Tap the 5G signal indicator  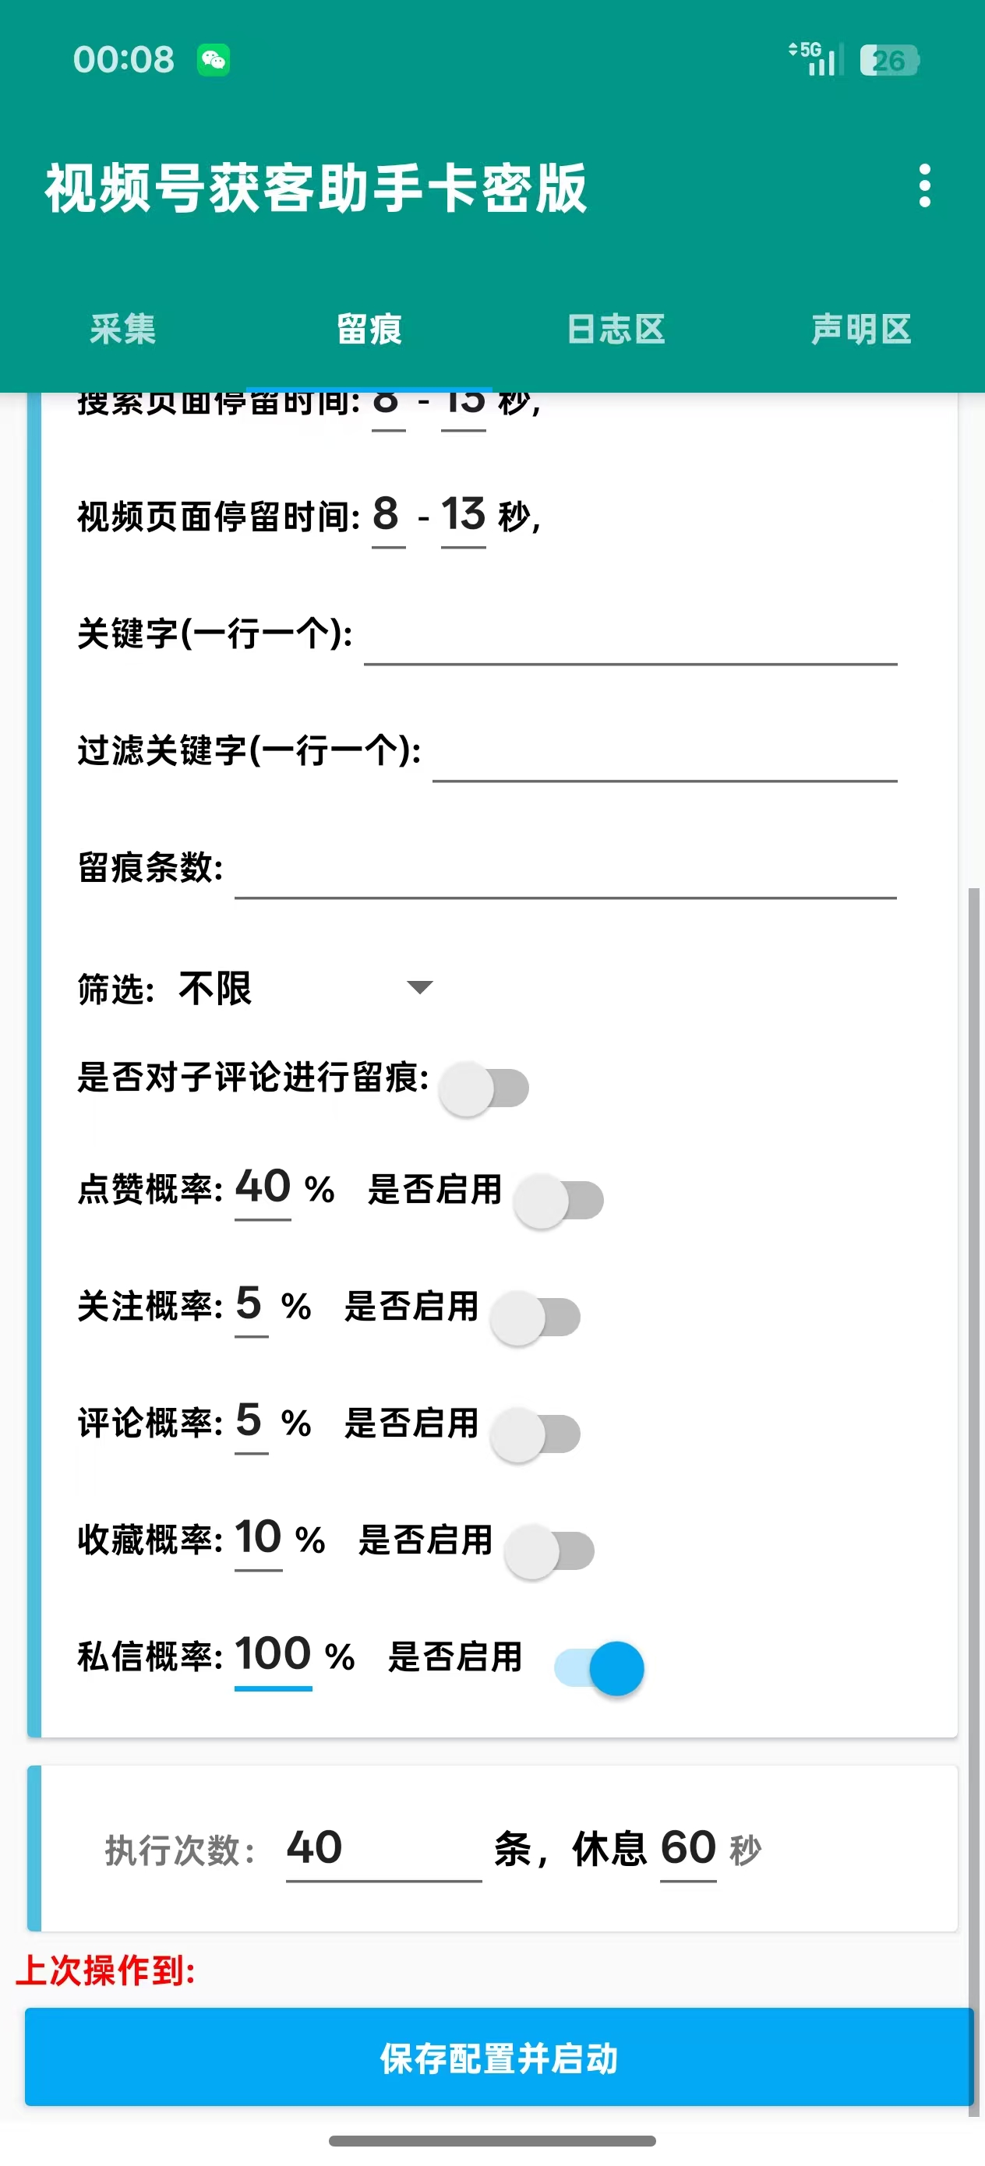tap(815, 59)
